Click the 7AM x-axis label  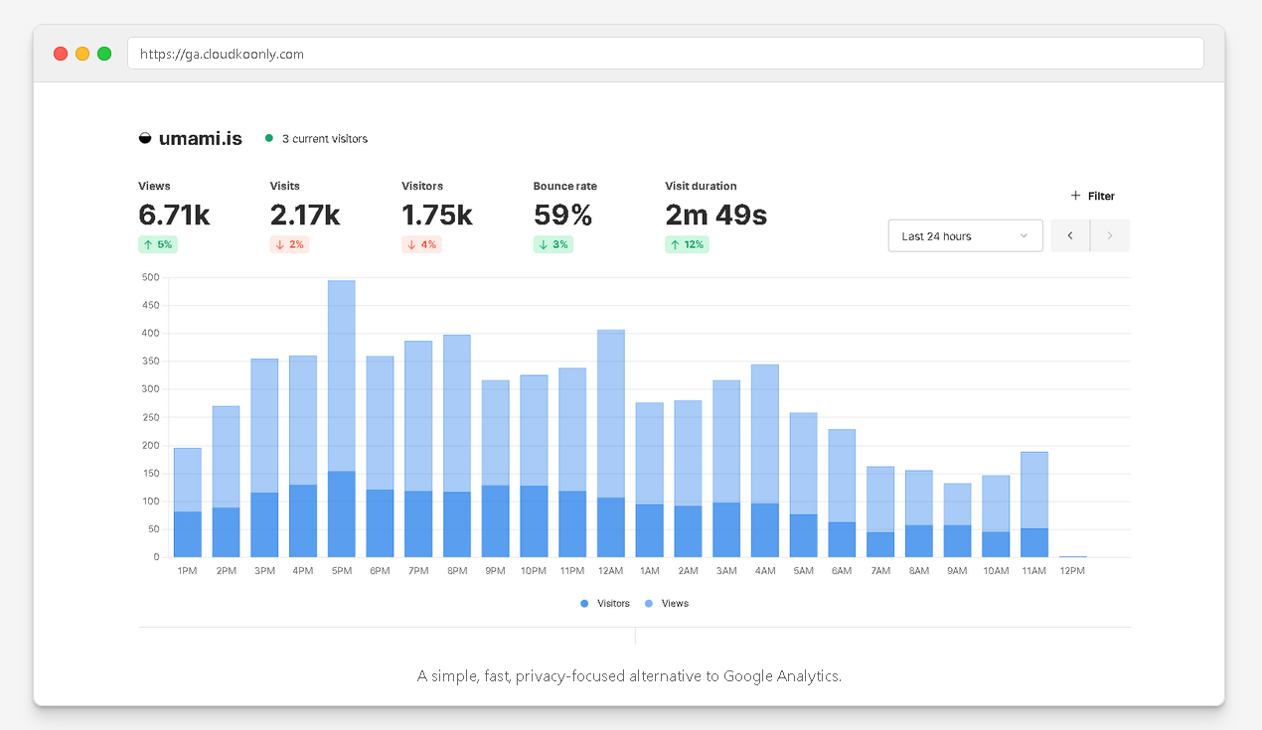point(880,571)
